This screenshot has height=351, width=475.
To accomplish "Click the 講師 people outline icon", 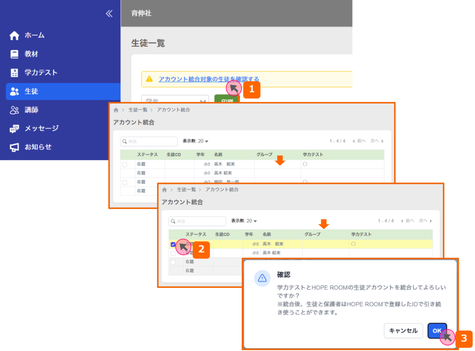I will tap(14, 110).
